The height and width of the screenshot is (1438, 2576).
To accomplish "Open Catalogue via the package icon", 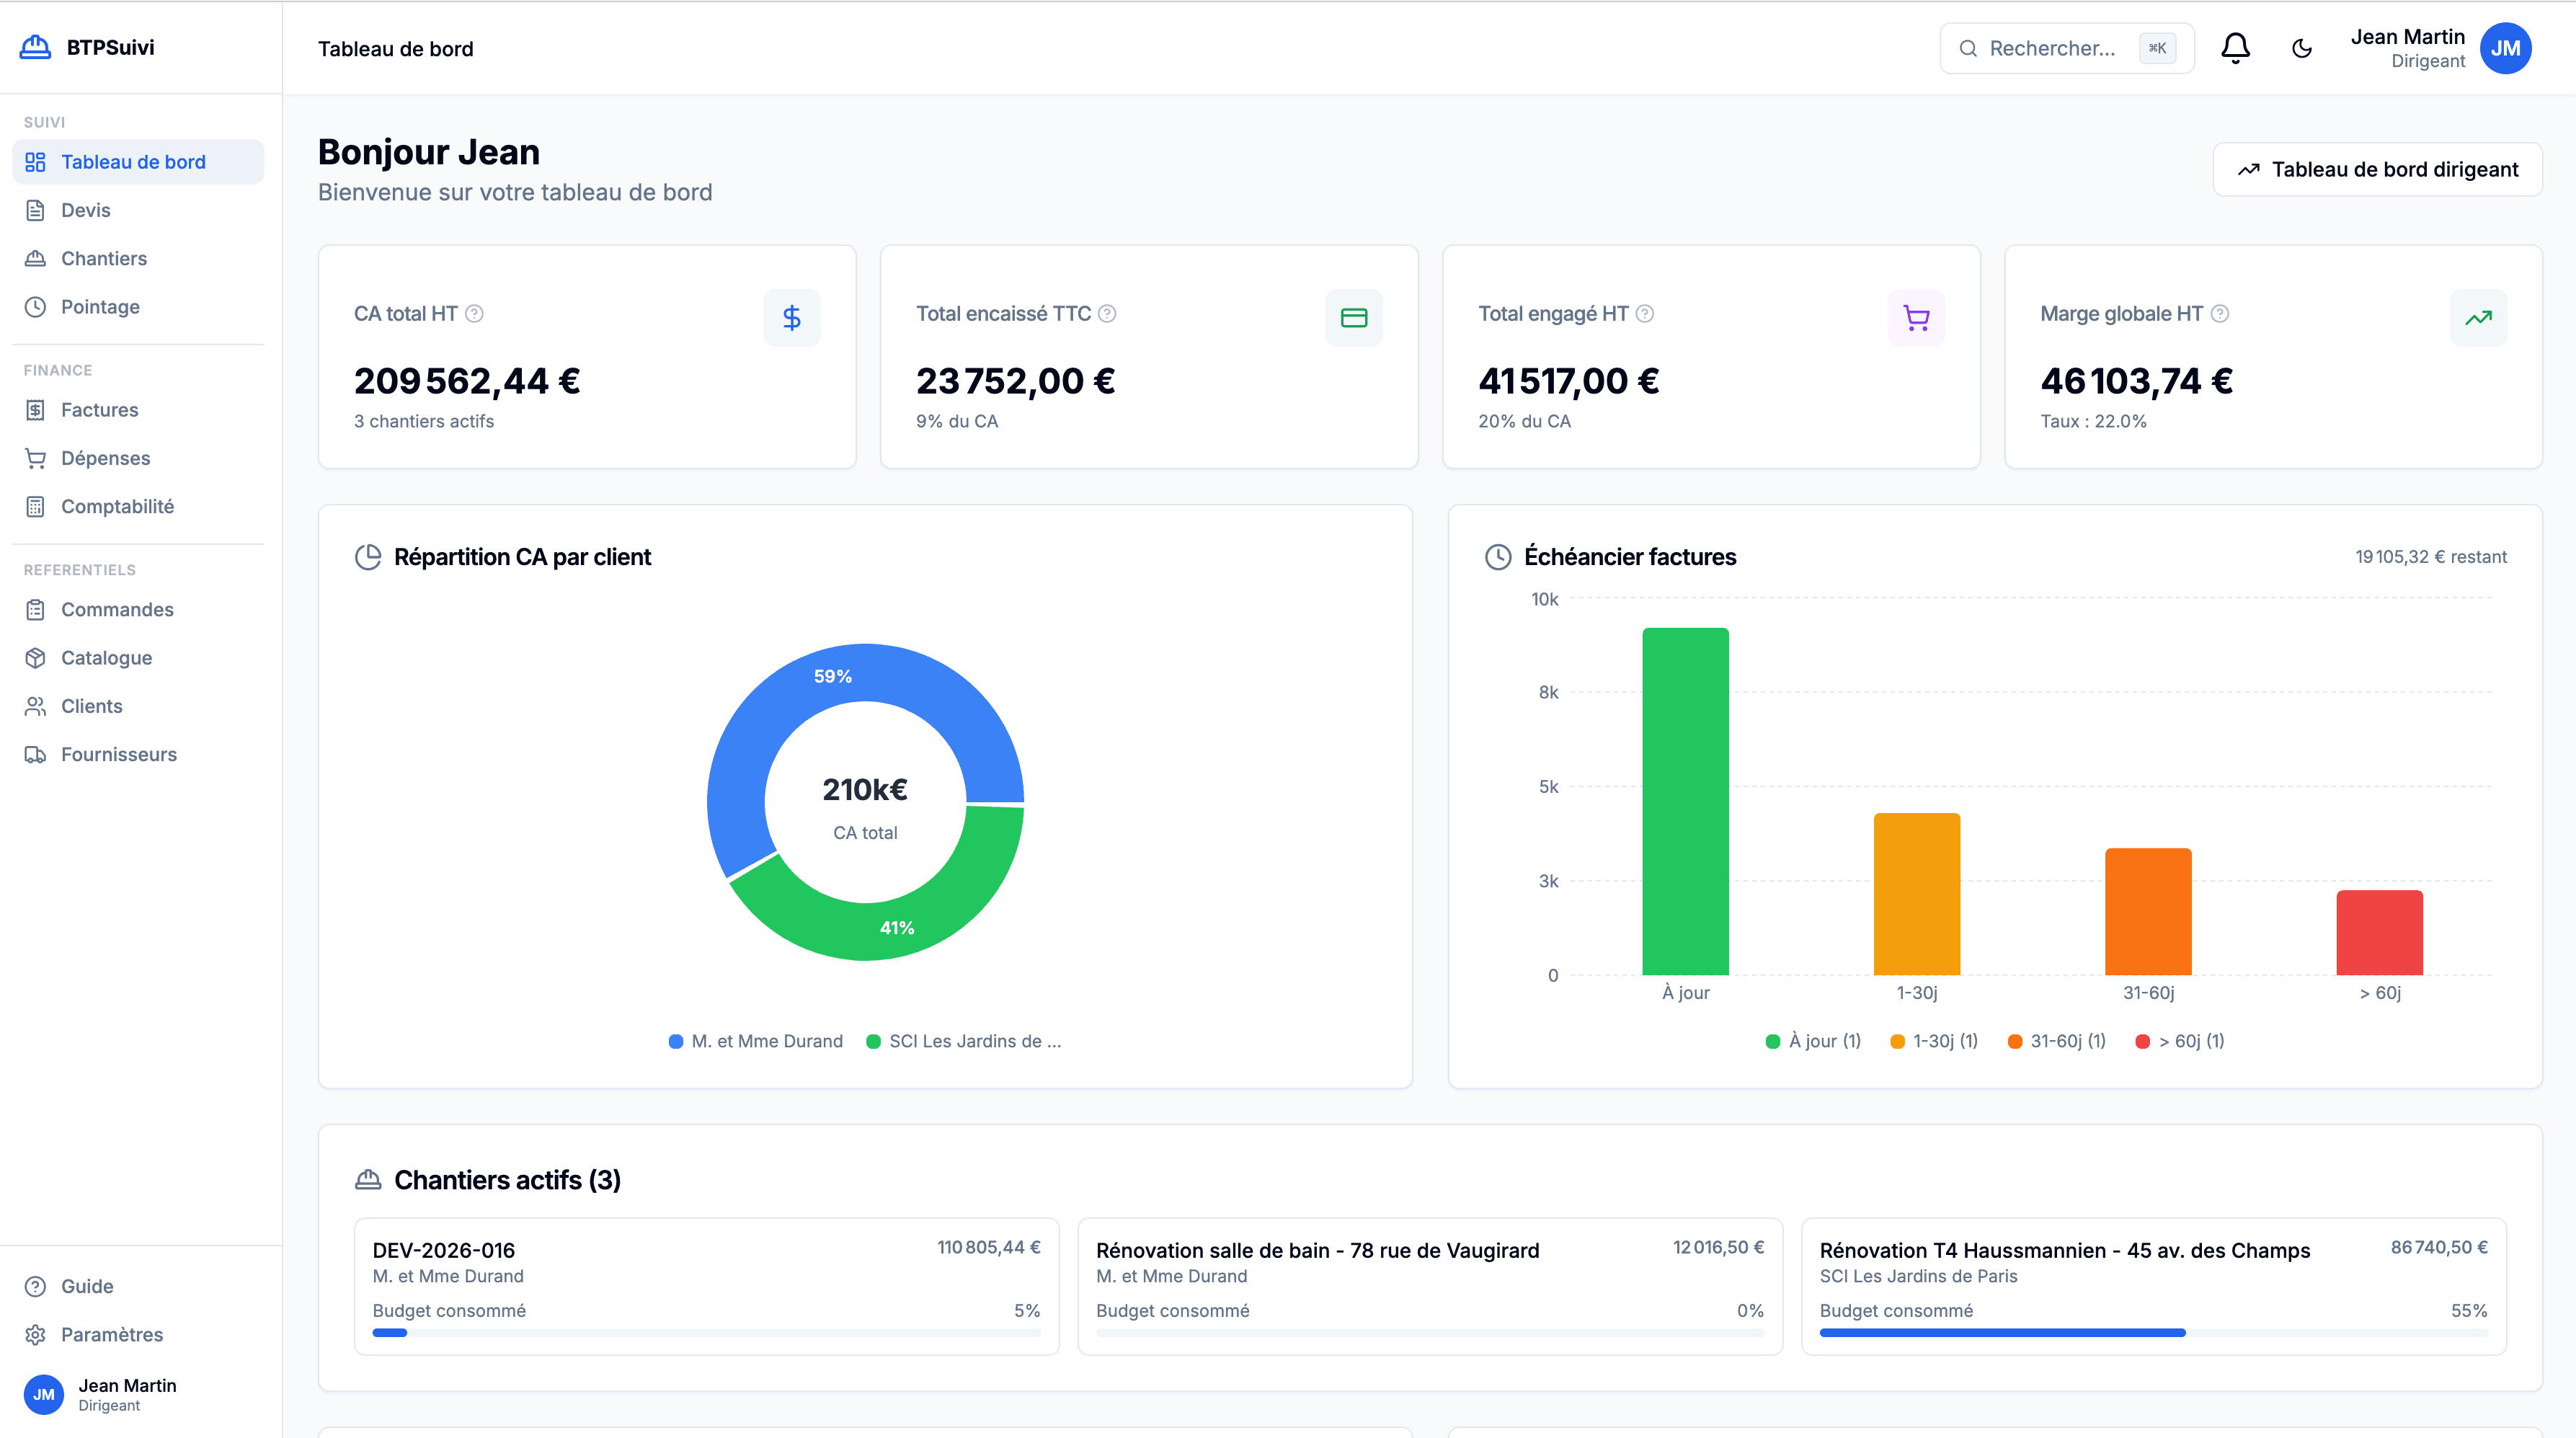I will tap(35, 657).
